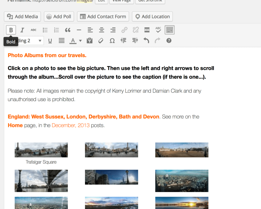Select the Trafalgar Square thumbnail photo

pyautogui.click(x=41, y=150)
